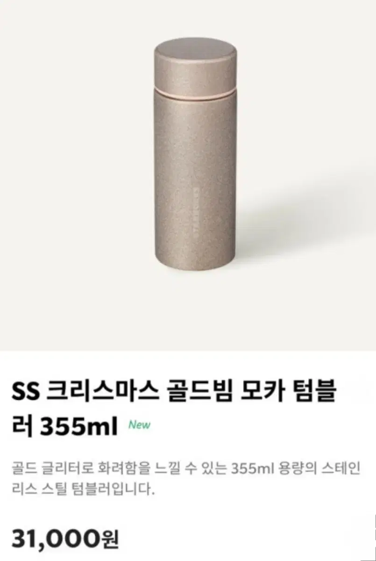
Task: Click the 355ml text in the title
Action: click(78, 425)
